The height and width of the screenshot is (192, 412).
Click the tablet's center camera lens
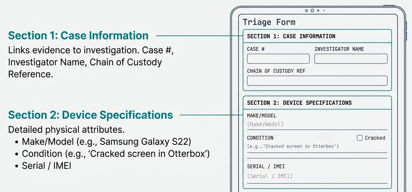(312, 11)
